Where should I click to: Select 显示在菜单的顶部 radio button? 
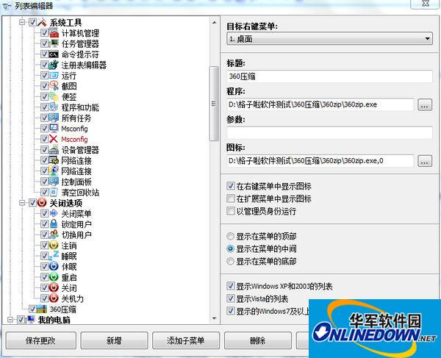230,236
